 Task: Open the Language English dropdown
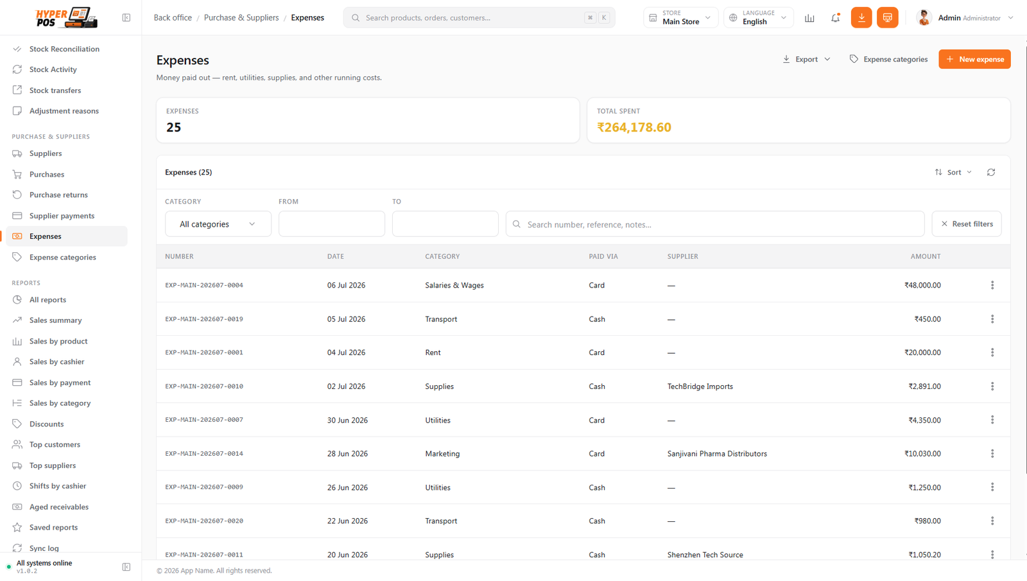coord(759,18)
